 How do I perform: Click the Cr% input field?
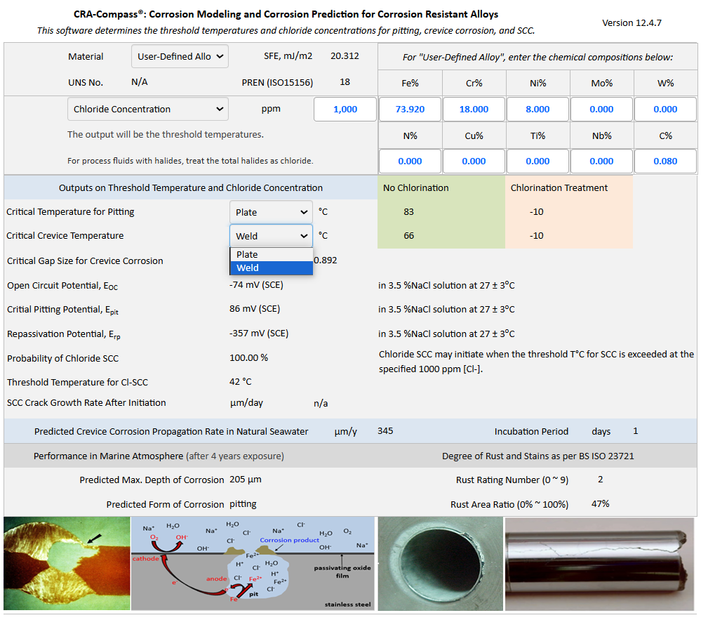(474, 109)
